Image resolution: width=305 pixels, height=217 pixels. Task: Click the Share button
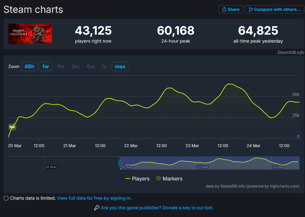click(230, 9)
